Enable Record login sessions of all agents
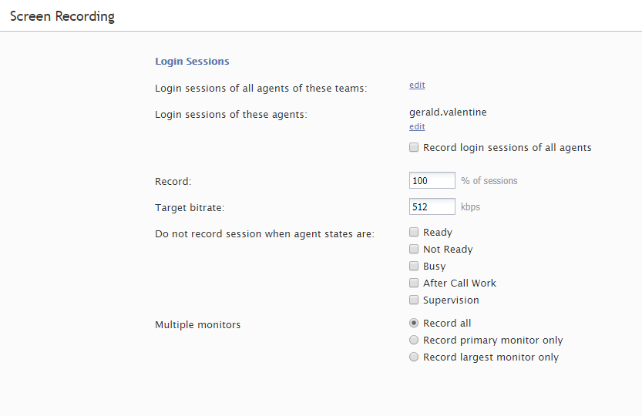This screenshot has height=416, width=642. tap(414, 147)
